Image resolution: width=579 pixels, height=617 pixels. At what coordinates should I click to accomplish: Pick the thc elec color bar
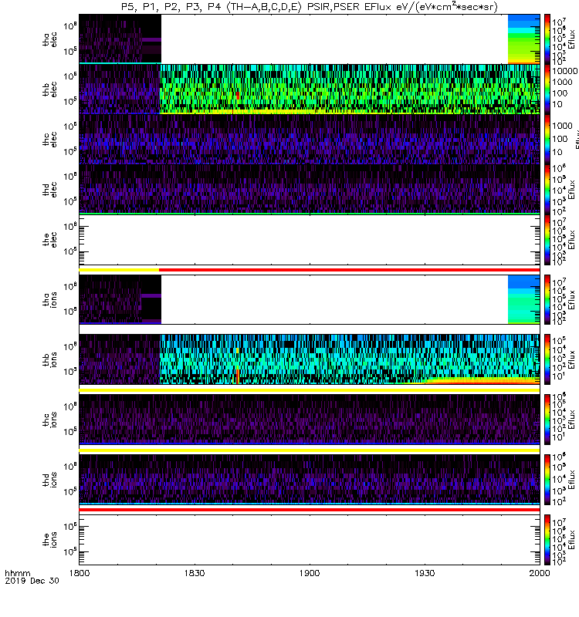547,140
